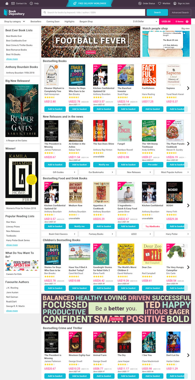This screenshot has width=195, height=380.
Task: Open Wishlist heart icon
Action: point(160,3)
